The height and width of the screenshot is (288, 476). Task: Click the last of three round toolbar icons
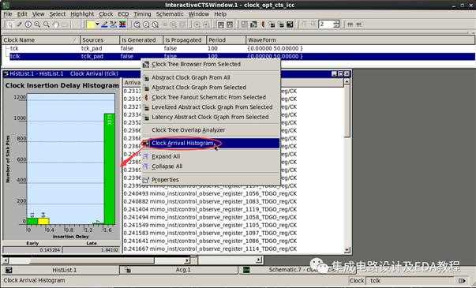[156, 24]
